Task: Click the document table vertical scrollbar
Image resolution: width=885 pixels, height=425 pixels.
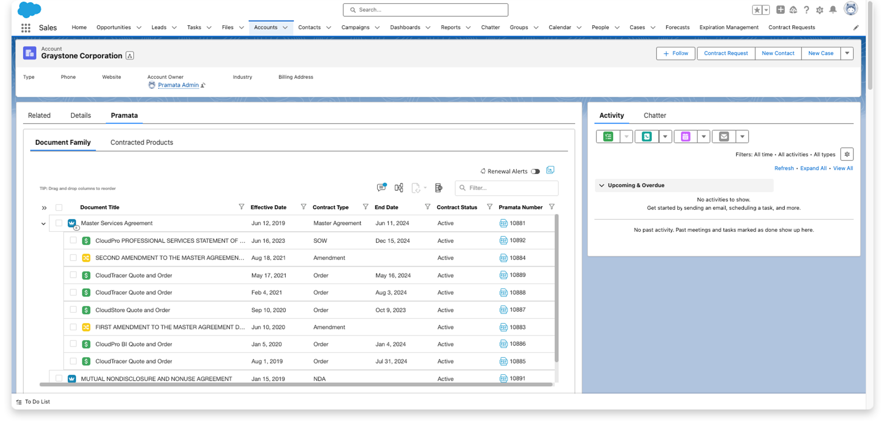Action: (556, 288)
